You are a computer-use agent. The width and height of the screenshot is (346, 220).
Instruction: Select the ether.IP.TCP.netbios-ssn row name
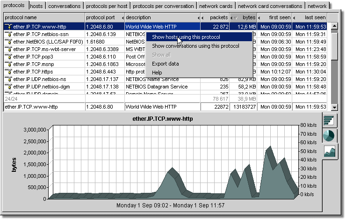click(41, 34)
